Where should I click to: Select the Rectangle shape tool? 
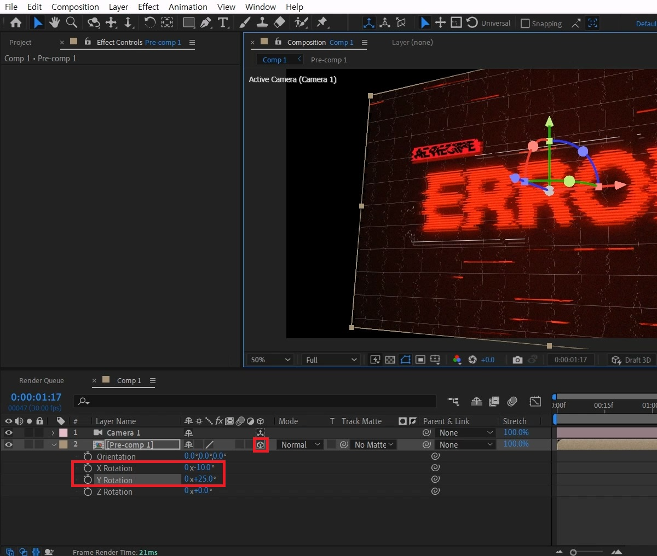pos(189,22)
